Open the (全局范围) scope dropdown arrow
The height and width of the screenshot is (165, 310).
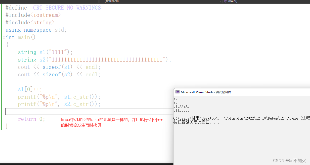point(221,1)
